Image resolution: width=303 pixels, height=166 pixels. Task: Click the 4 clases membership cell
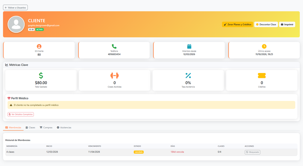10,152
